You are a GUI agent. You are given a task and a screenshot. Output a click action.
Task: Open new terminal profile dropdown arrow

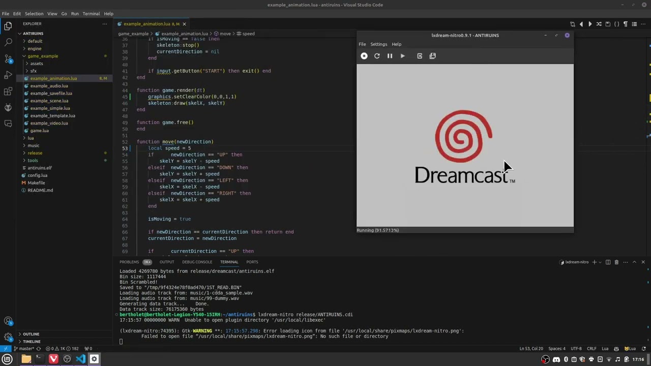(x=600, y=262)
